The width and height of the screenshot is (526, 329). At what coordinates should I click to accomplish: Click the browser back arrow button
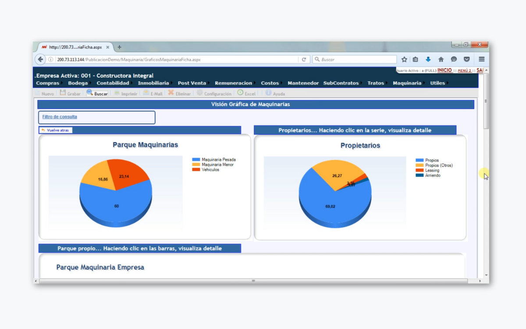pos(40,60)
